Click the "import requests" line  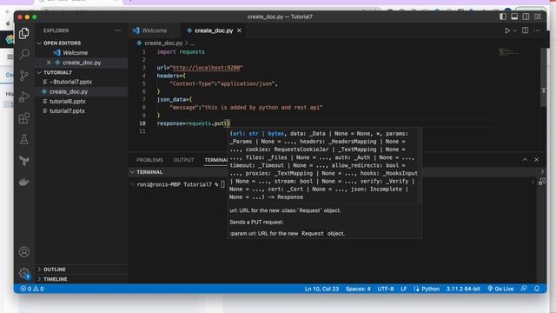pos(181,52)
